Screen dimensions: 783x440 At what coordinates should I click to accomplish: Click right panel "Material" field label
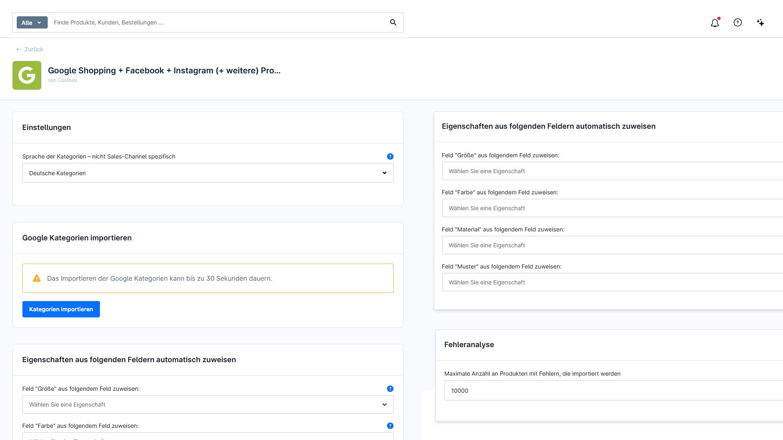pyautogui.click(x=503, y=229)
